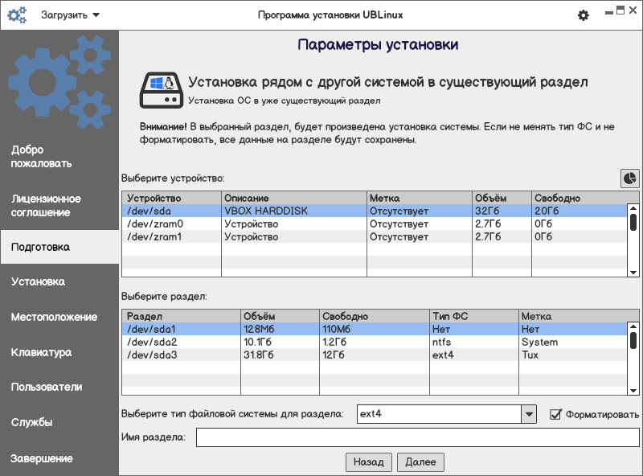Go to Подготовка step in sidebar
This screenshot has width=643, height=476.
(59, 247)
